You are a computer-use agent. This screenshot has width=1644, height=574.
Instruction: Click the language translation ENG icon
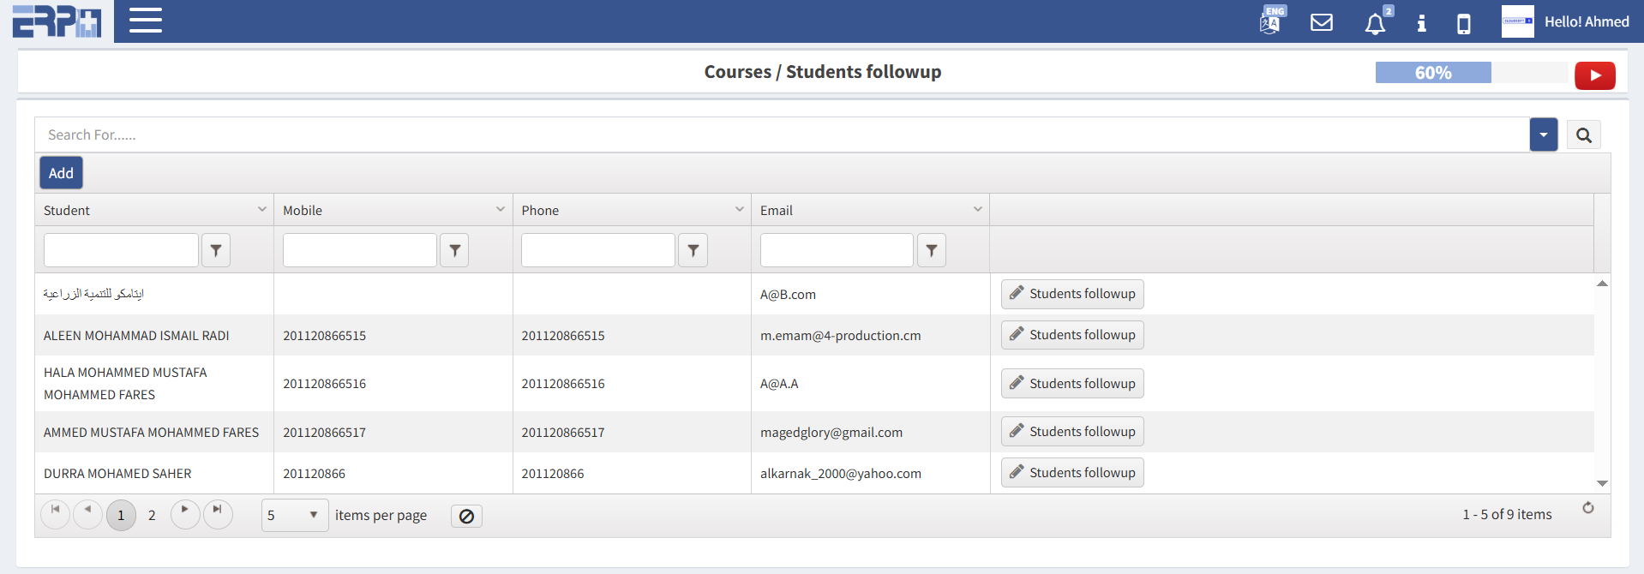pos(1271,21)
